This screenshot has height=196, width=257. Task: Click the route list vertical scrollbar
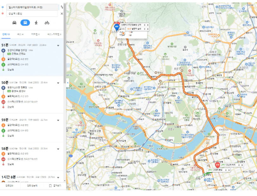(x=64, y=43)
